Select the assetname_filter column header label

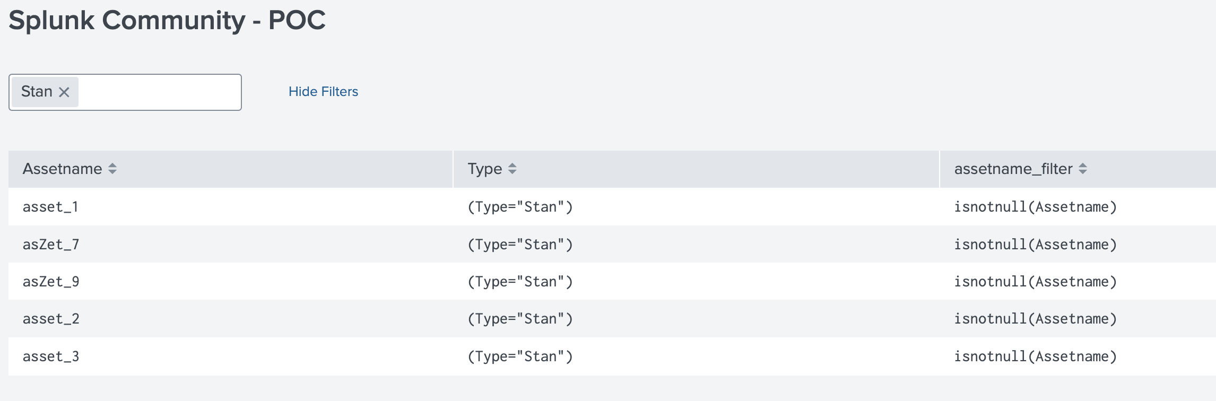point(1013,169)
